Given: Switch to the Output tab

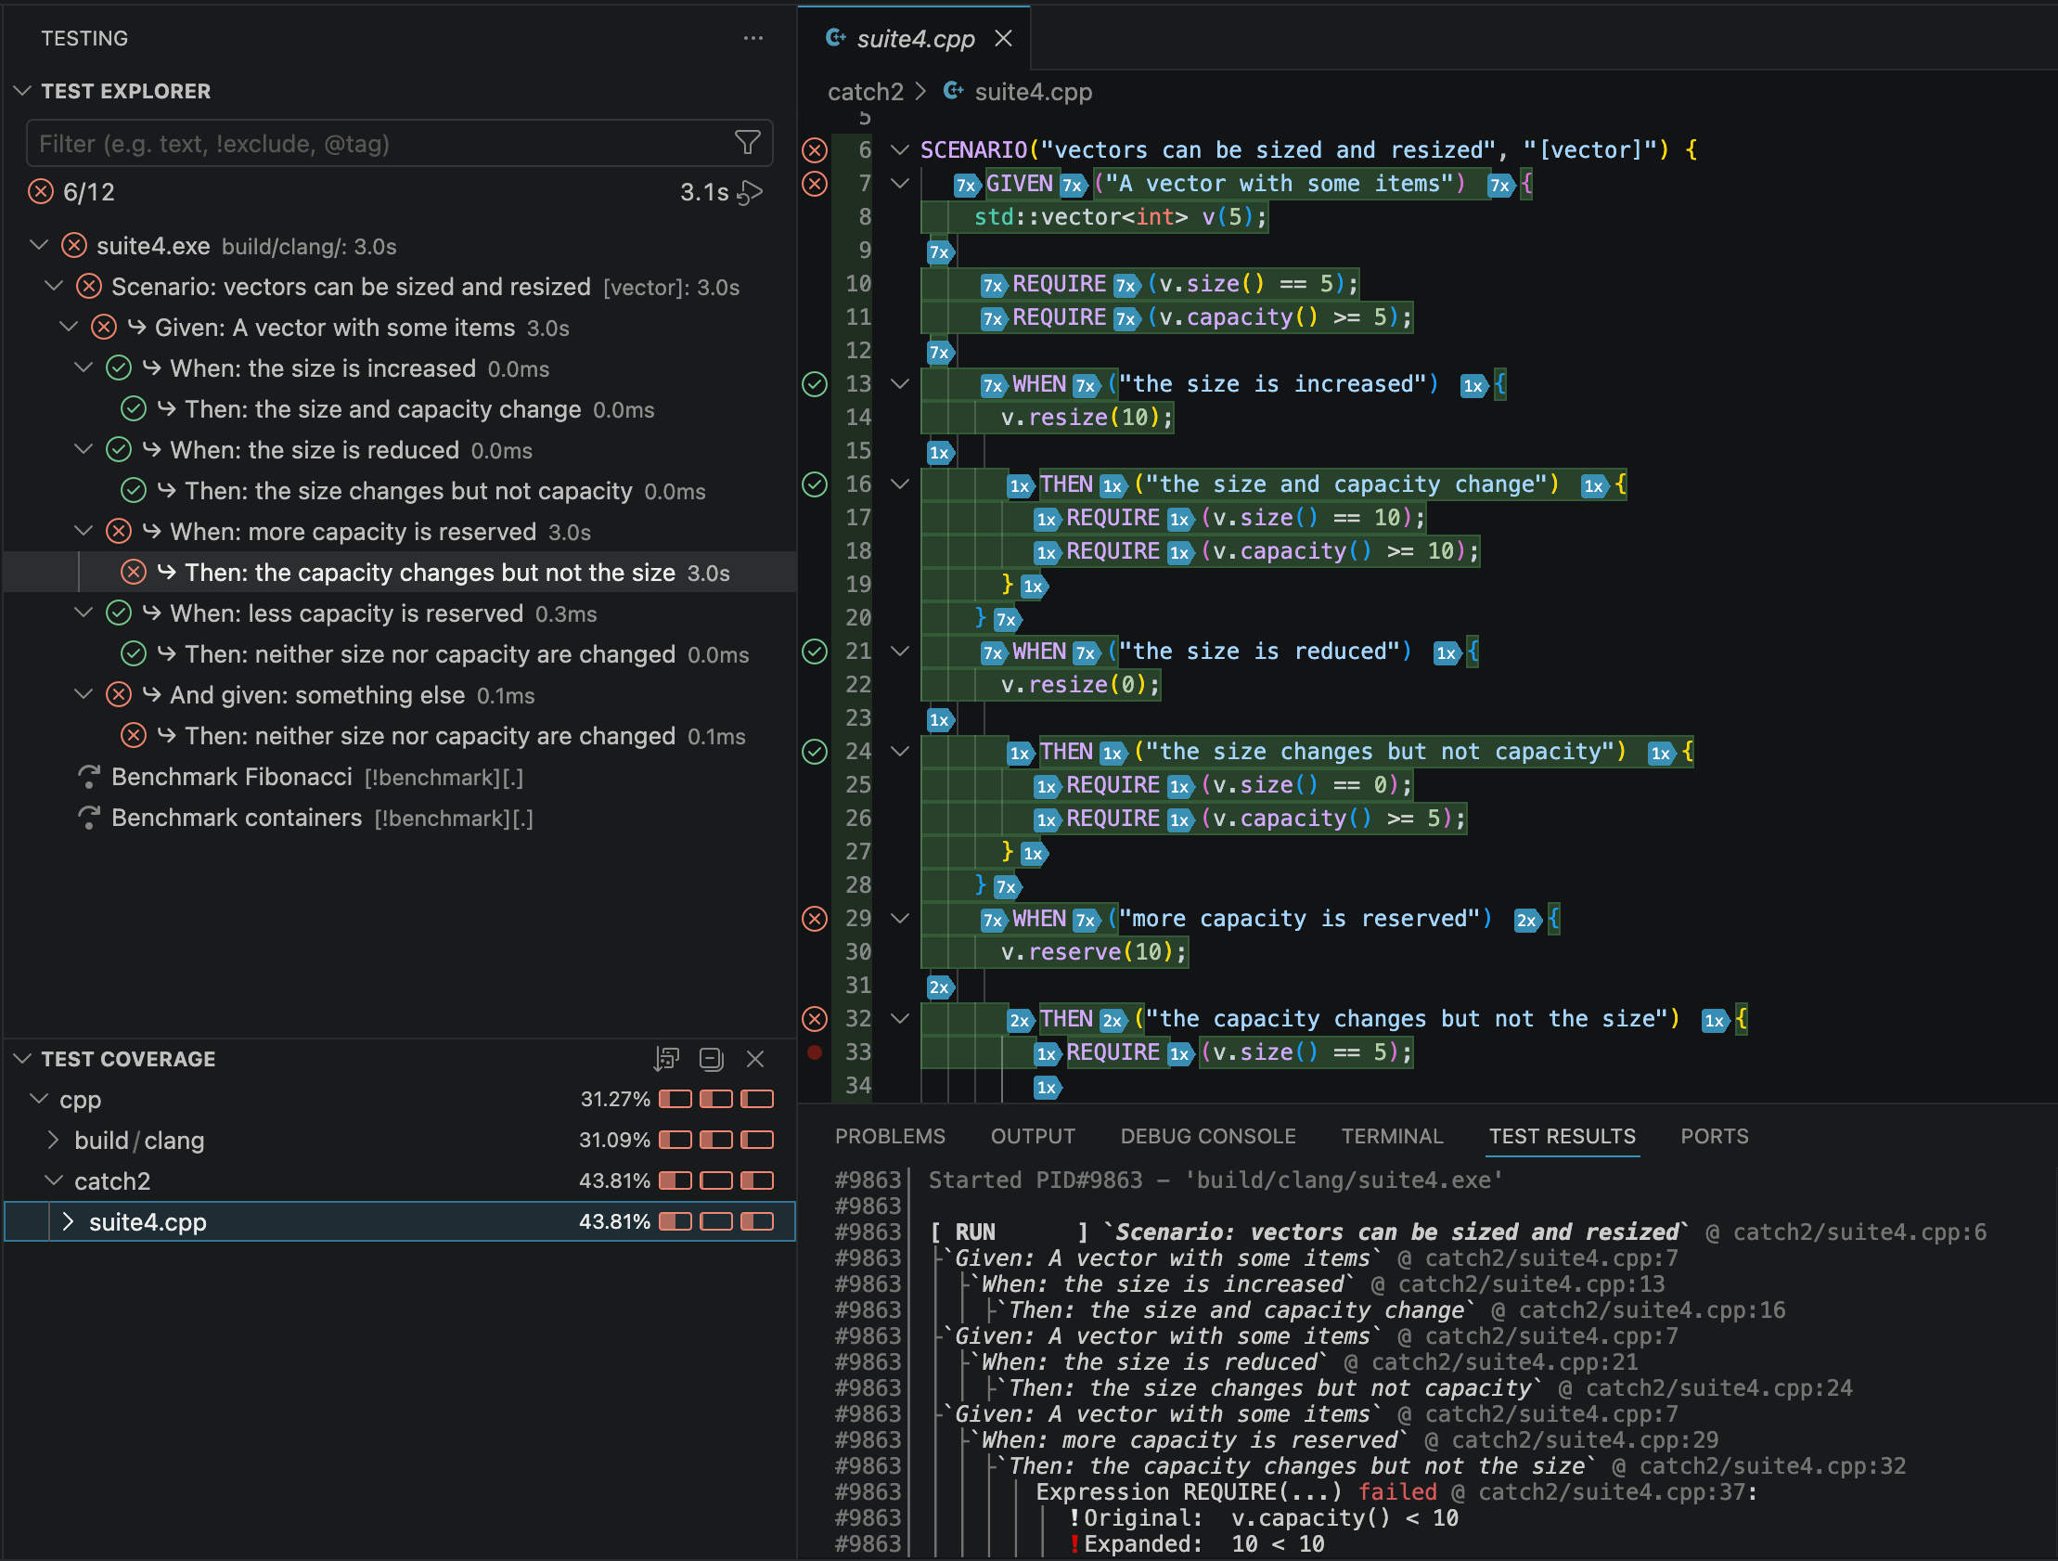Looking at the screenshot, I should point(1033,1136).
